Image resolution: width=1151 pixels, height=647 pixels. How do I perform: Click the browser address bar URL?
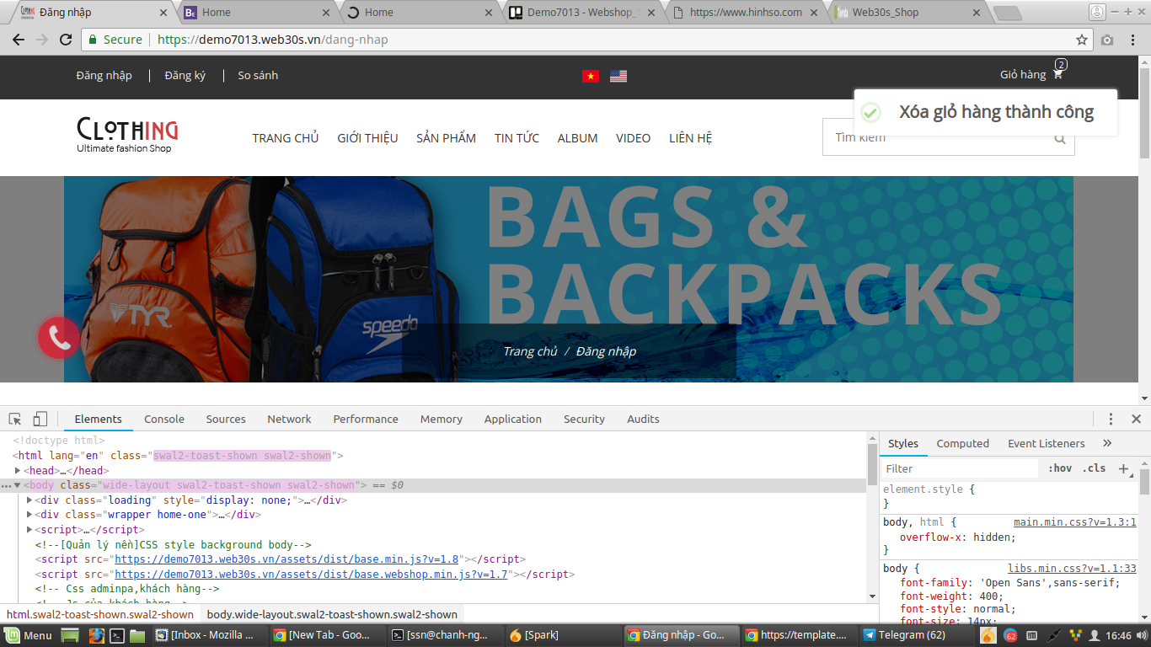pyautogui.click(x=273, y=40)
